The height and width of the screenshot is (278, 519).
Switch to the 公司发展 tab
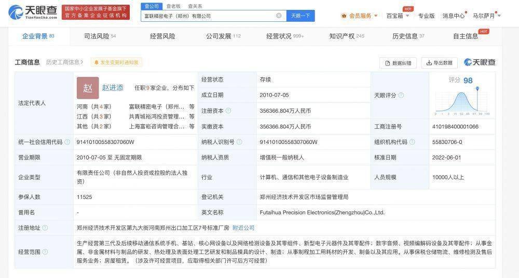click(x=223, y=36)
